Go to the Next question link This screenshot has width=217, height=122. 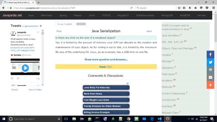pos(149,31)
